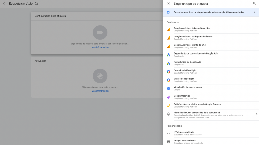259x145 pixels.
Task: Click the folder icon beside tag title
Action: coord(36,4)
